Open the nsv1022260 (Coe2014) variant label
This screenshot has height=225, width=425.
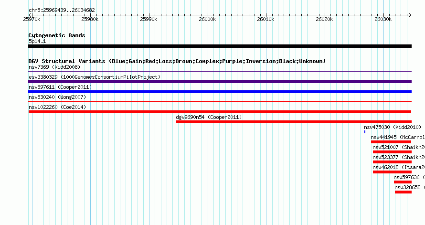click(57, 107)
